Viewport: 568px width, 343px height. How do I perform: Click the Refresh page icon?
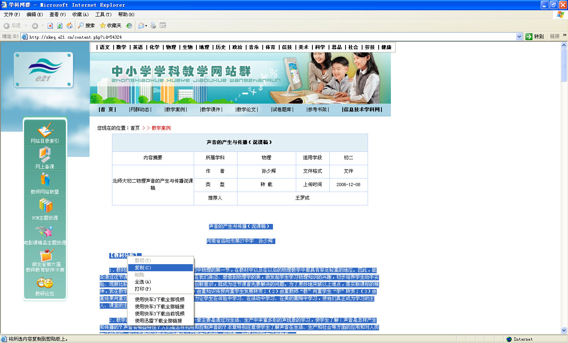60,26
